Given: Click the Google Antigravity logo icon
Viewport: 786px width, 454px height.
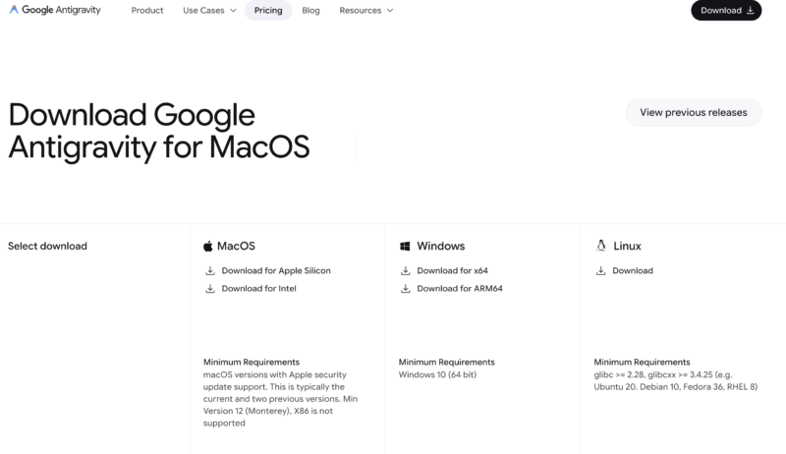Looking at the screenshot, I should [x=14, y=10].
